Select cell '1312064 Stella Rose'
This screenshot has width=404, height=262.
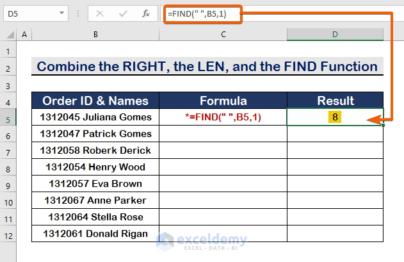coord(95,217)
